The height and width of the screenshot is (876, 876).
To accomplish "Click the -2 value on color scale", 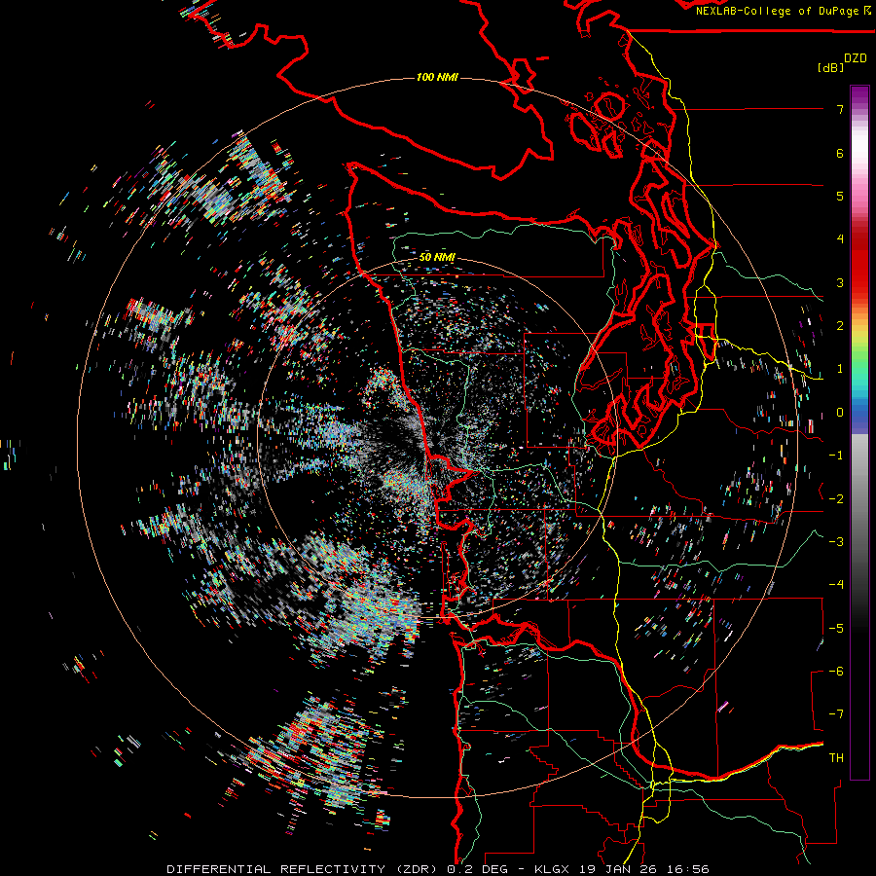I will tap(836, 499).
